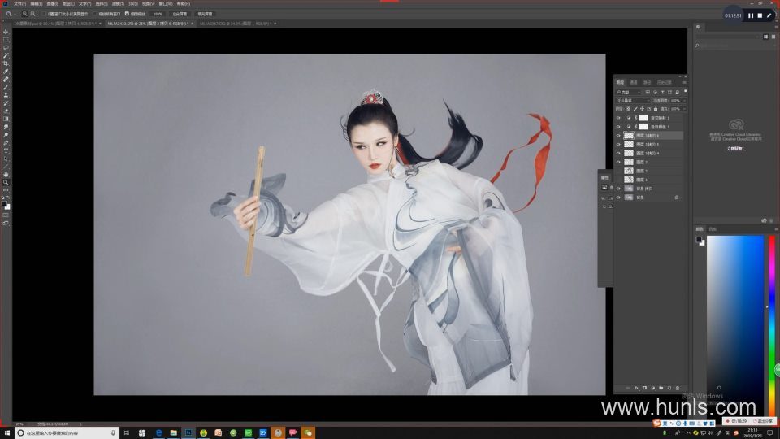Select the Dodge tool

pyautogui.click(x=6, y=135)
